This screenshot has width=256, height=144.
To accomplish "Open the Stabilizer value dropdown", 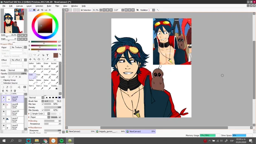I will pos(154,10).
